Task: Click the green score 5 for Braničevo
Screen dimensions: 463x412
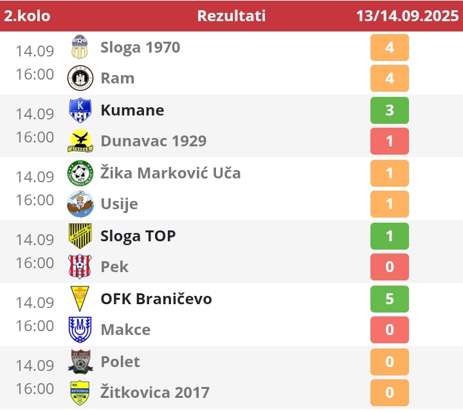Action: (x=390, y=299)
